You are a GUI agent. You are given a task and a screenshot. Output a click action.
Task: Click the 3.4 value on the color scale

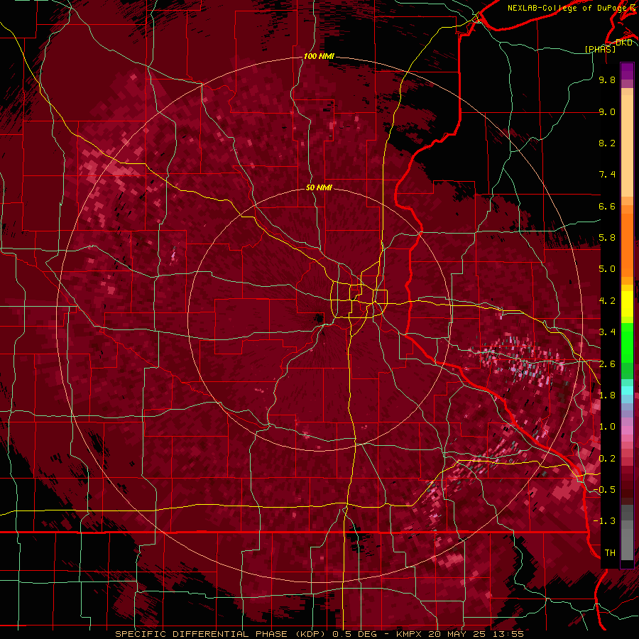point(607,332)
